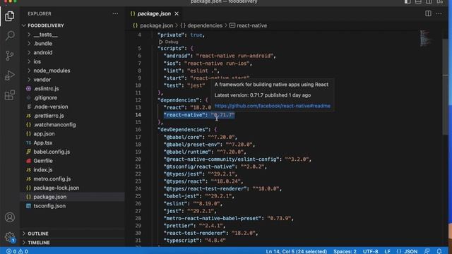
Task: Open package-lock.json file
Action: coord(72,188)
